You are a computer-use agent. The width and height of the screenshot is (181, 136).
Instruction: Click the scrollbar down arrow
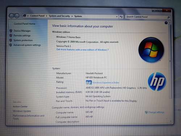[171, 121]
